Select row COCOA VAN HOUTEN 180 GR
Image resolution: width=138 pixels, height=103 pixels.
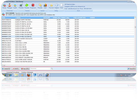click(68, 62)
